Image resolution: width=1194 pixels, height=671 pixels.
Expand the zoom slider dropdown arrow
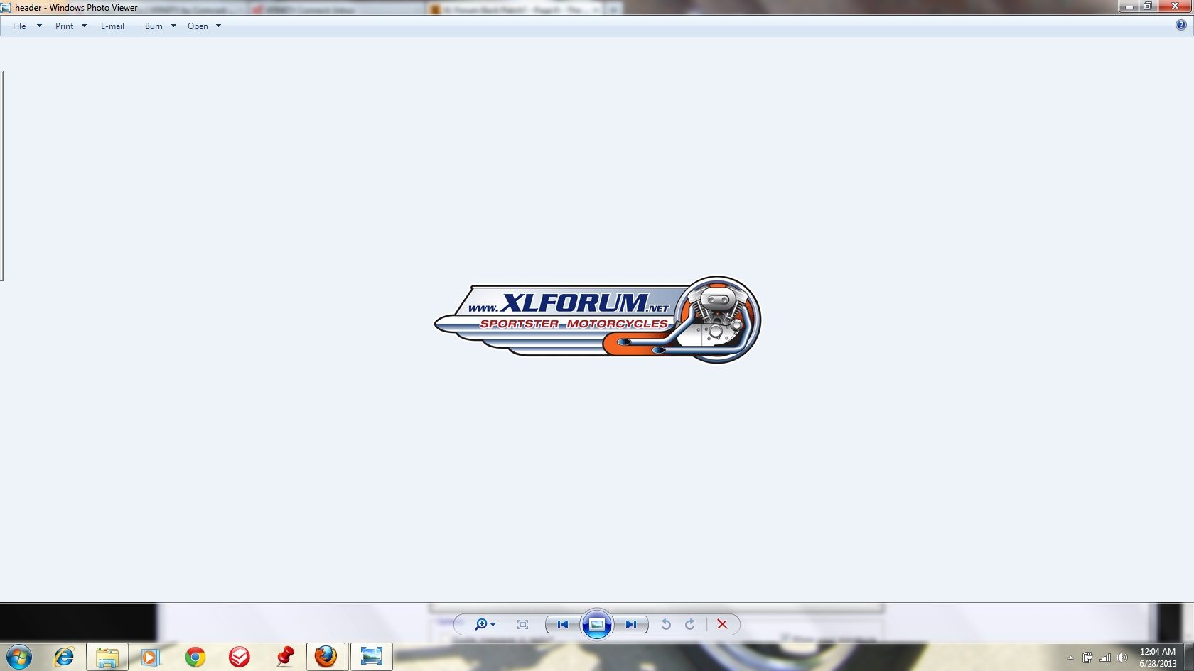tap(493, 625)
